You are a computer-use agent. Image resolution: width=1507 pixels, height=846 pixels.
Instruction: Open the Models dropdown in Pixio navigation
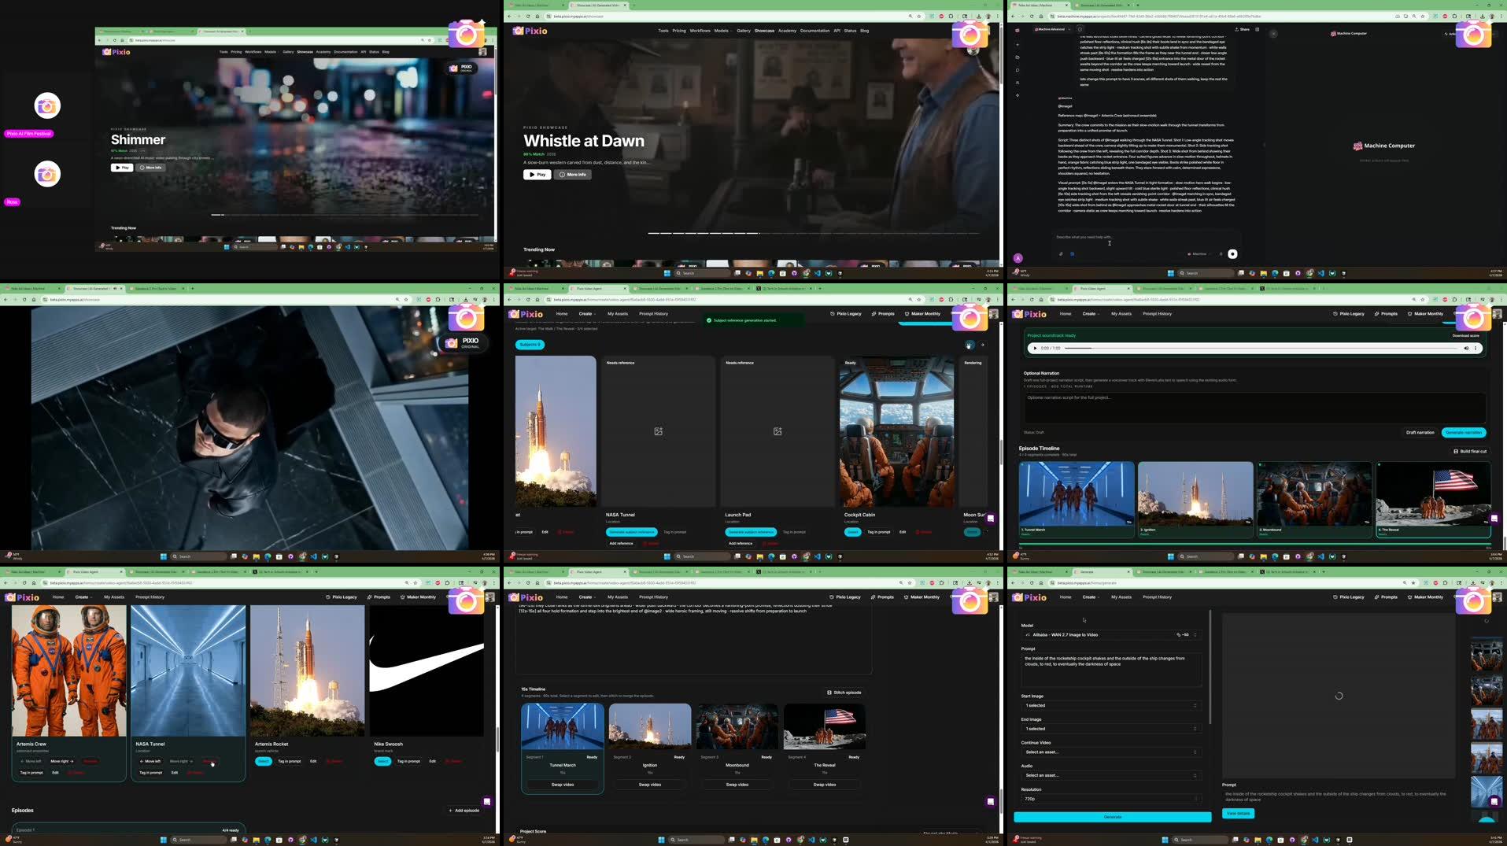pyautogui.click(x=722, y=31)
